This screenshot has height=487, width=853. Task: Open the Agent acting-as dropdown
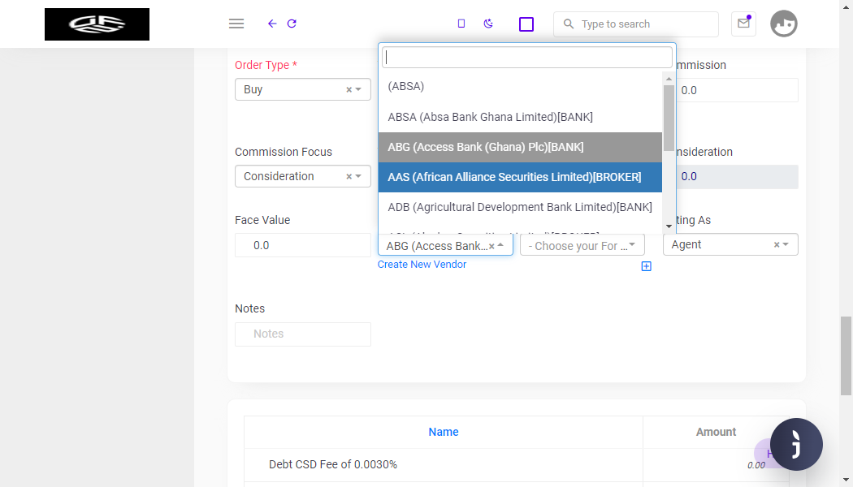pos(786,244)
